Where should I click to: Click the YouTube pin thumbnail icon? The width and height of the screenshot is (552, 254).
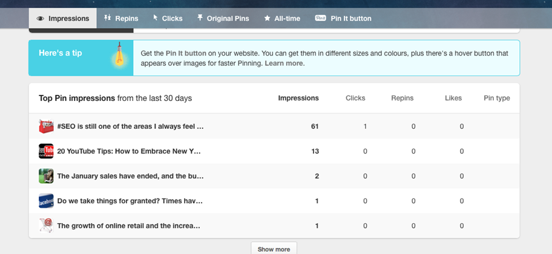(x=46, y=151)
